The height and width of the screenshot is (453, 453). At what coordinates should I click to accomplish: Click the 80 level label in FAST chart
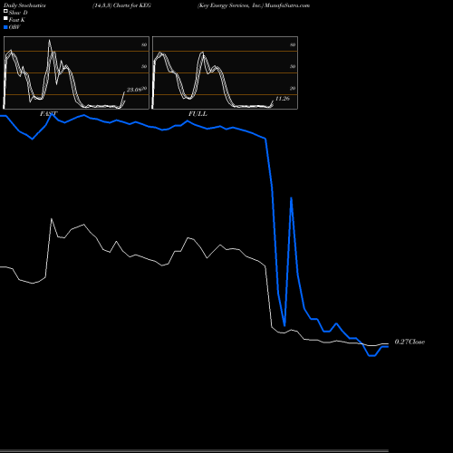point(144,44)
